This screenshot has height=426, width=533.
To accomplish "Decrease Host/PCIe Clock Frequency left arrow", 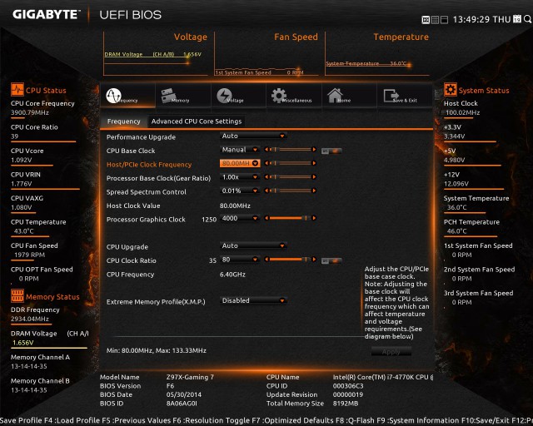I will [266, 163].
